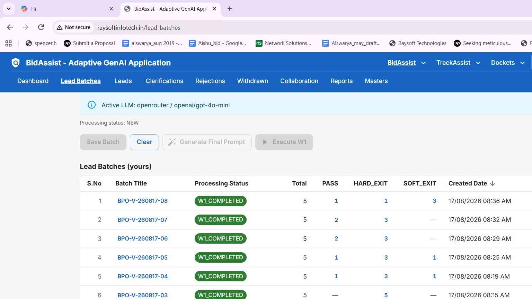532x299 pixels.
Task: Switch to the Clarifications tab
Action: (x=164, y=81)
